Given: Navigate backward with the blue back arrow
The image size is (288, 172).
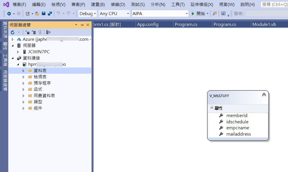Looking at the screenshot, I should tap(9, 14).
